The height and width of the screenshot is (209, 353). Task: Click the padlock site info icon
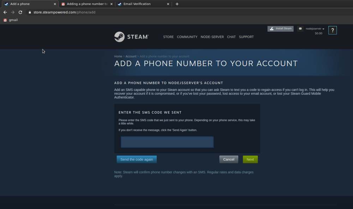tap(30, 12)
